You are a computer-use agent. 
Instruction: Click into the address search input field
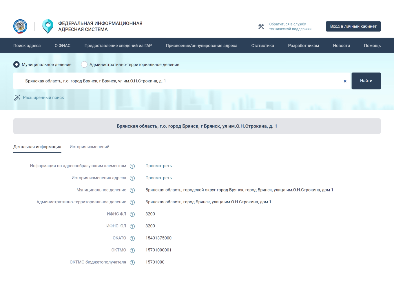click(x=180, y=81)
